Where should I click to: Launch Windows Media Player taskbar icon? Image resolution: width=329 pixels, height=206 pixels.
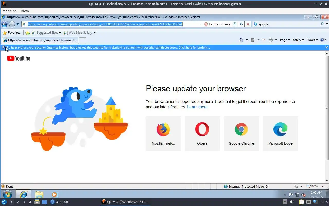(x=54, y=194)
